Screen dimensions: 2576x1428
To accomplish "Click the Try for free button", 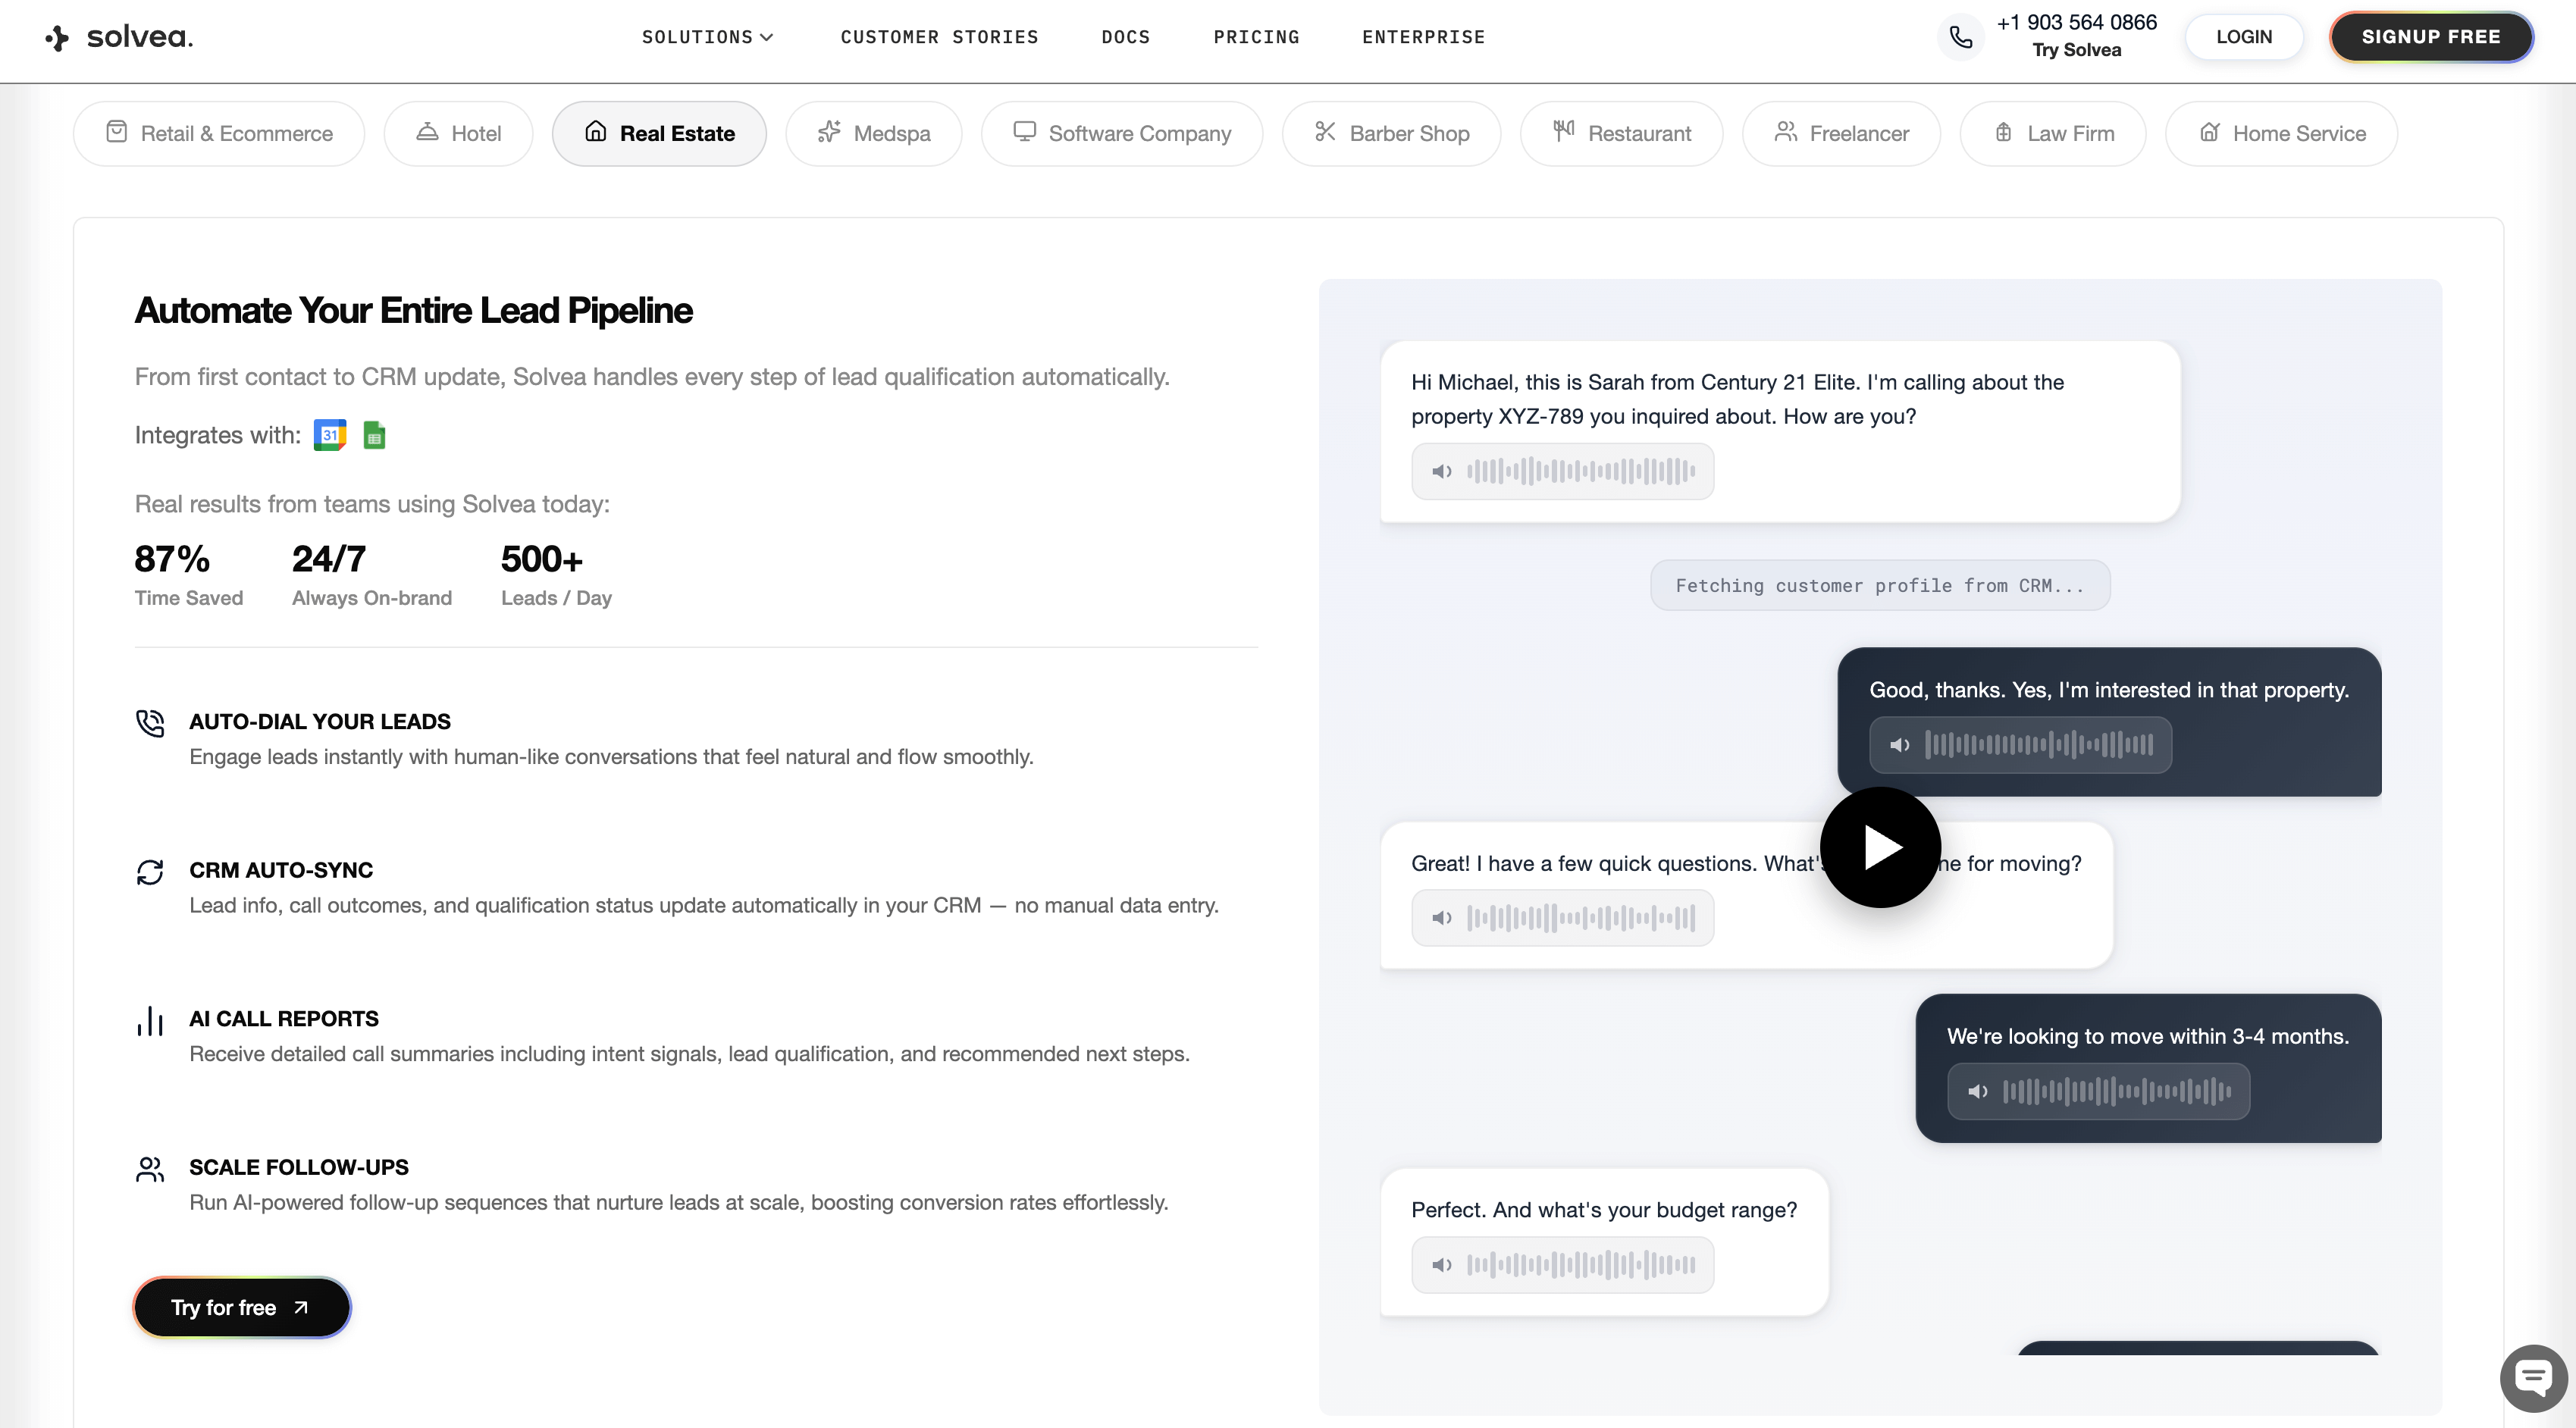I will [241, 1307].
